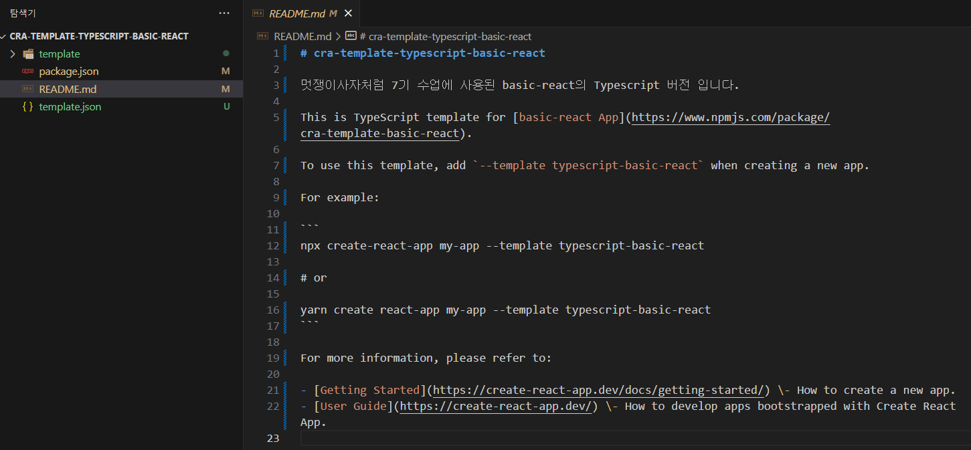This screenshot has height=450, width=971.
Task: Click the 탐색기 explorer panel title
Action: click(x=23, y=13)
